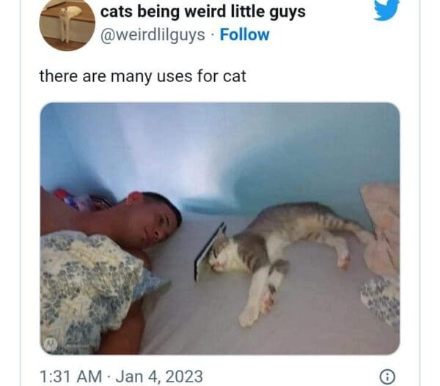This screenshot has height=386, width=440.
Task: Click the phone leaning against the cat
Action: (x=210, y=251)
